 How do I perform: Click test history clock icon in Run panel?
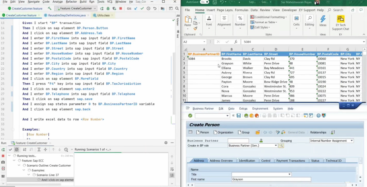pos(66,150)
